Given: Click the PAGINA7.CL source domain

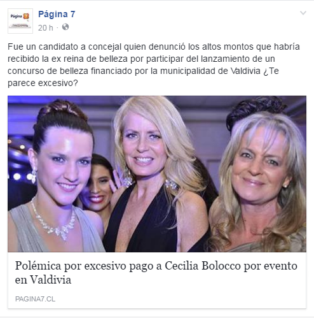Looking at the screenshot, I should pos(35,299).
